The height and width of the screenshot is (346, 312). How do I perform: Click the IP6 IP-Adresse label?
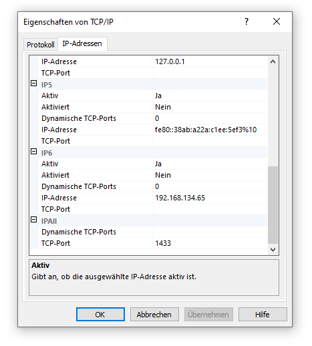tap(59, 198)
